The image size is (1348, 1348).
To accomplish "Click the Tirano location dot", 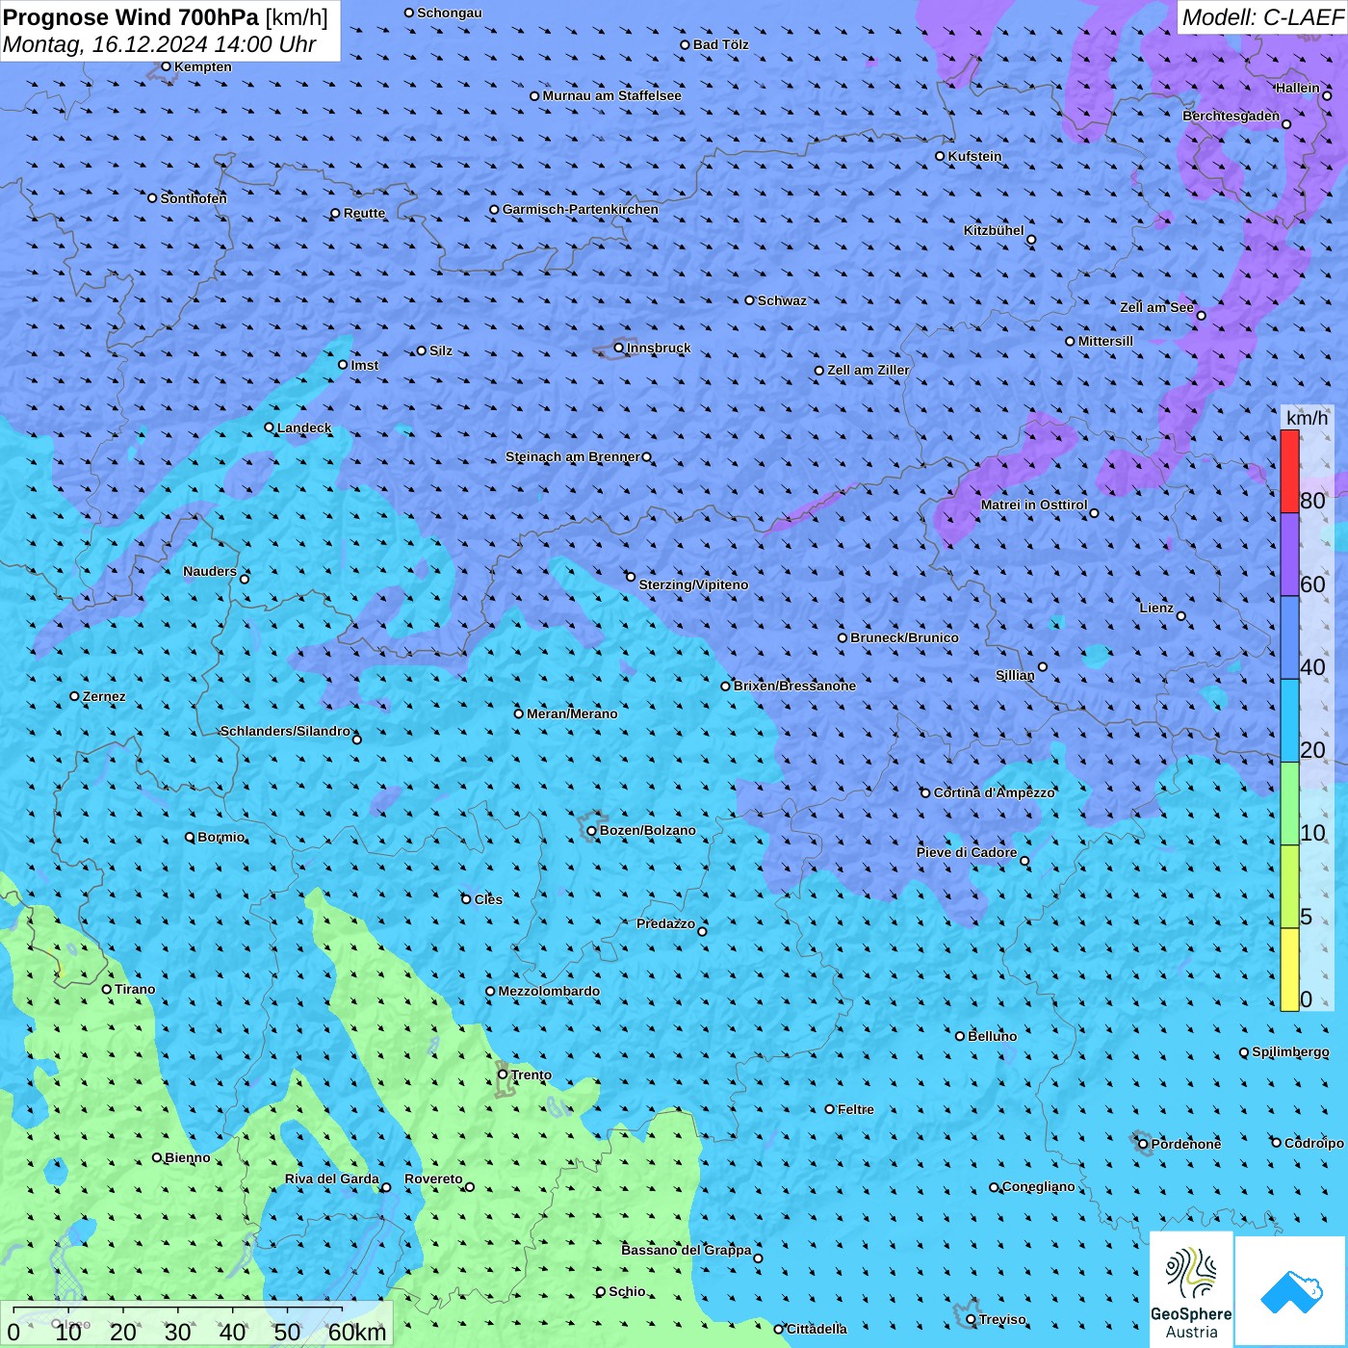I will click(107, 989).
